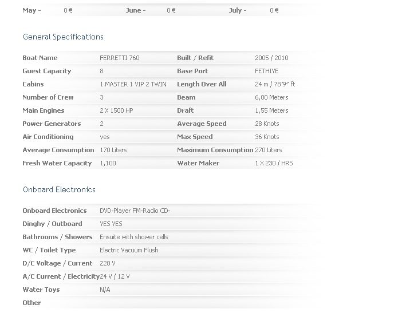This screenshot has width=406, height=313.
Task: Click the Electric Vacuum Flush toilet type
Action: [x=129, y=250]
